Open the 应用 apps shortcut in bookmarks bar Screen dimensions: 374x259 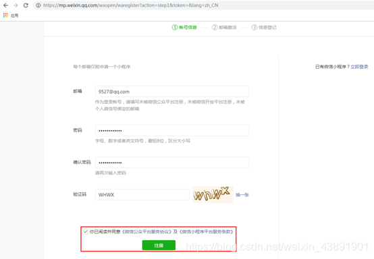(11, 16)
